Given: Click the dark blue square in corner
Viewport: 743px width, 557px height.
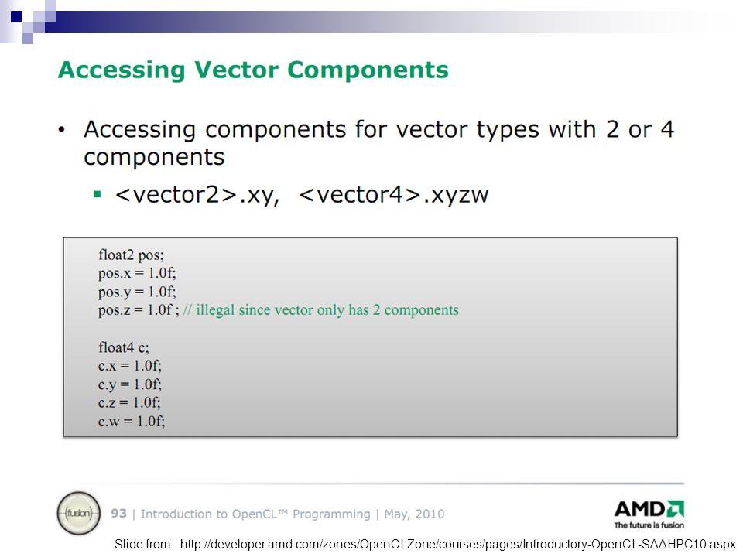Looking at the screenshot, I should coord(16,16).
